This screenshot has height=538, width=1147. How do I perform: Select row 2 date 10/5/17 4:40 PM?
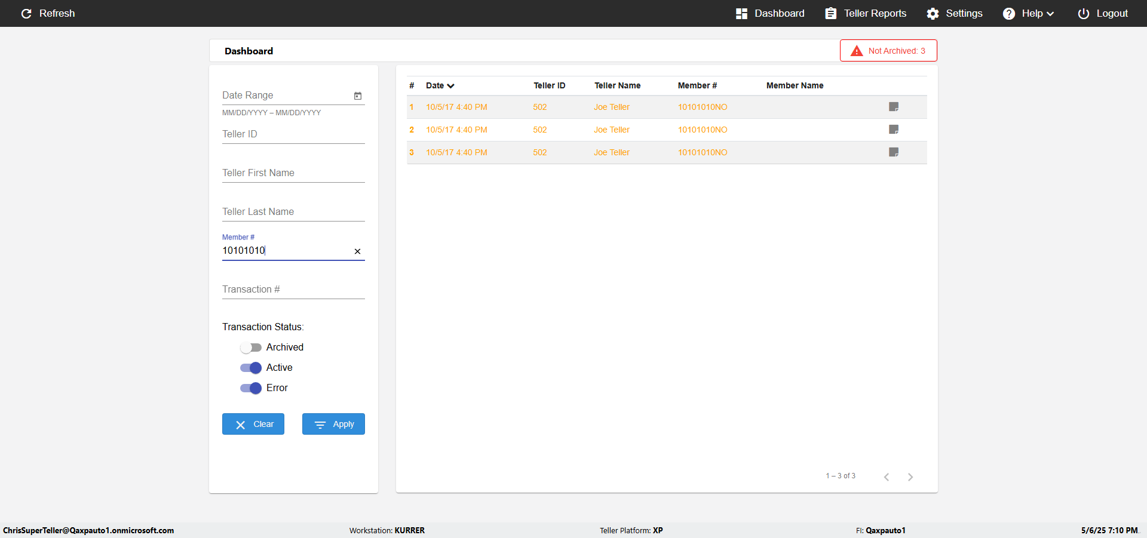[x=456, y=130]
